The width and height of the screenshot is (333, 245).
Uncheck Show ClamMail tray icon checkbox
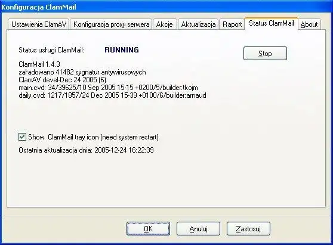click(22, 137)
